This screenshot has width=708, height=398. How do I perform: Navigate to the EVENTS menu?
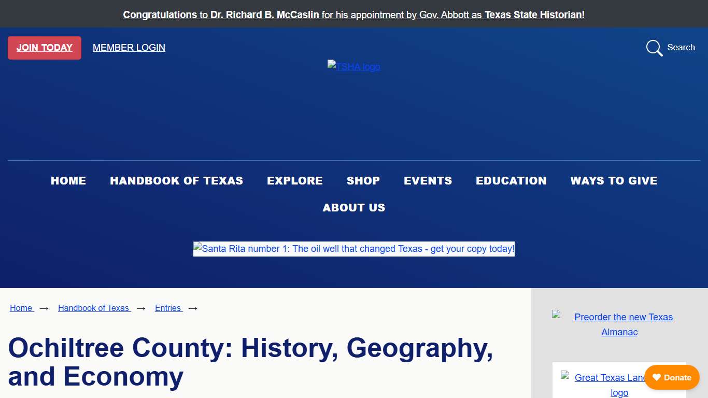point(428,181)
